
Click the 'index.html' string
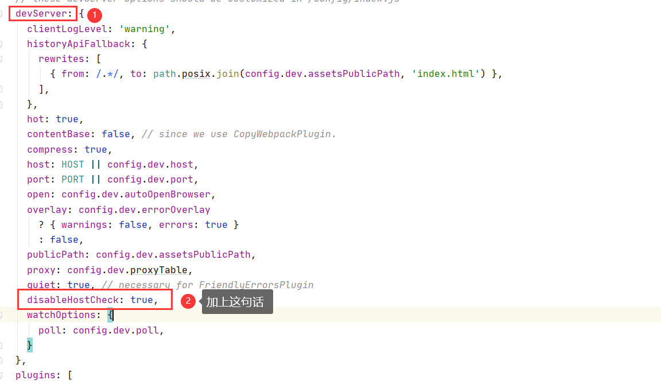[x=446, y=74]
